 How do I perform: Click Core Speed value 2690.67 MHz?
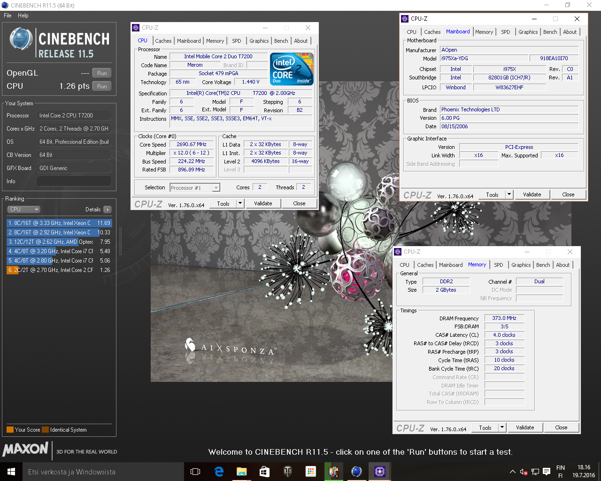[x=192, y=145]
